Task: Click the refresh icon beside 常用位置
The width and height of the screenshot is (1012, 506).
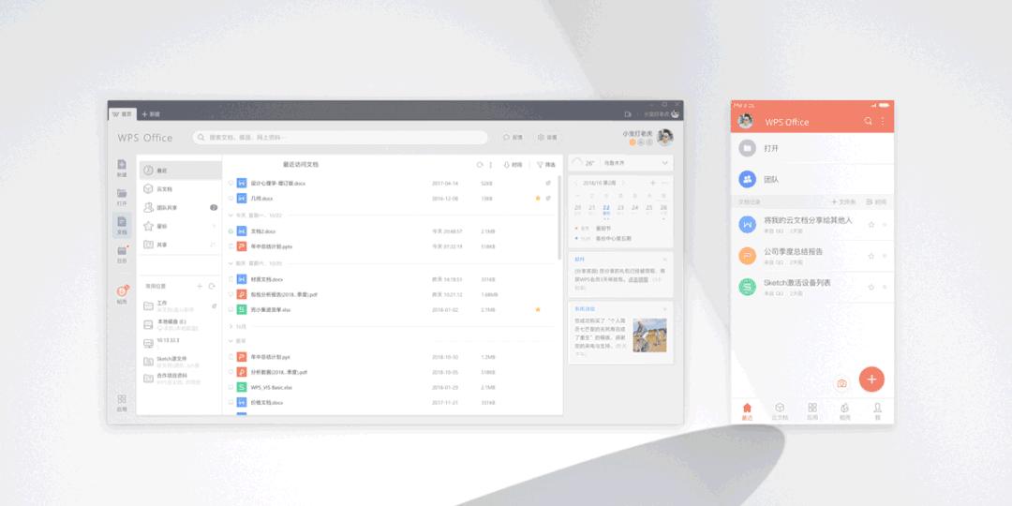Action: (212, 286)
